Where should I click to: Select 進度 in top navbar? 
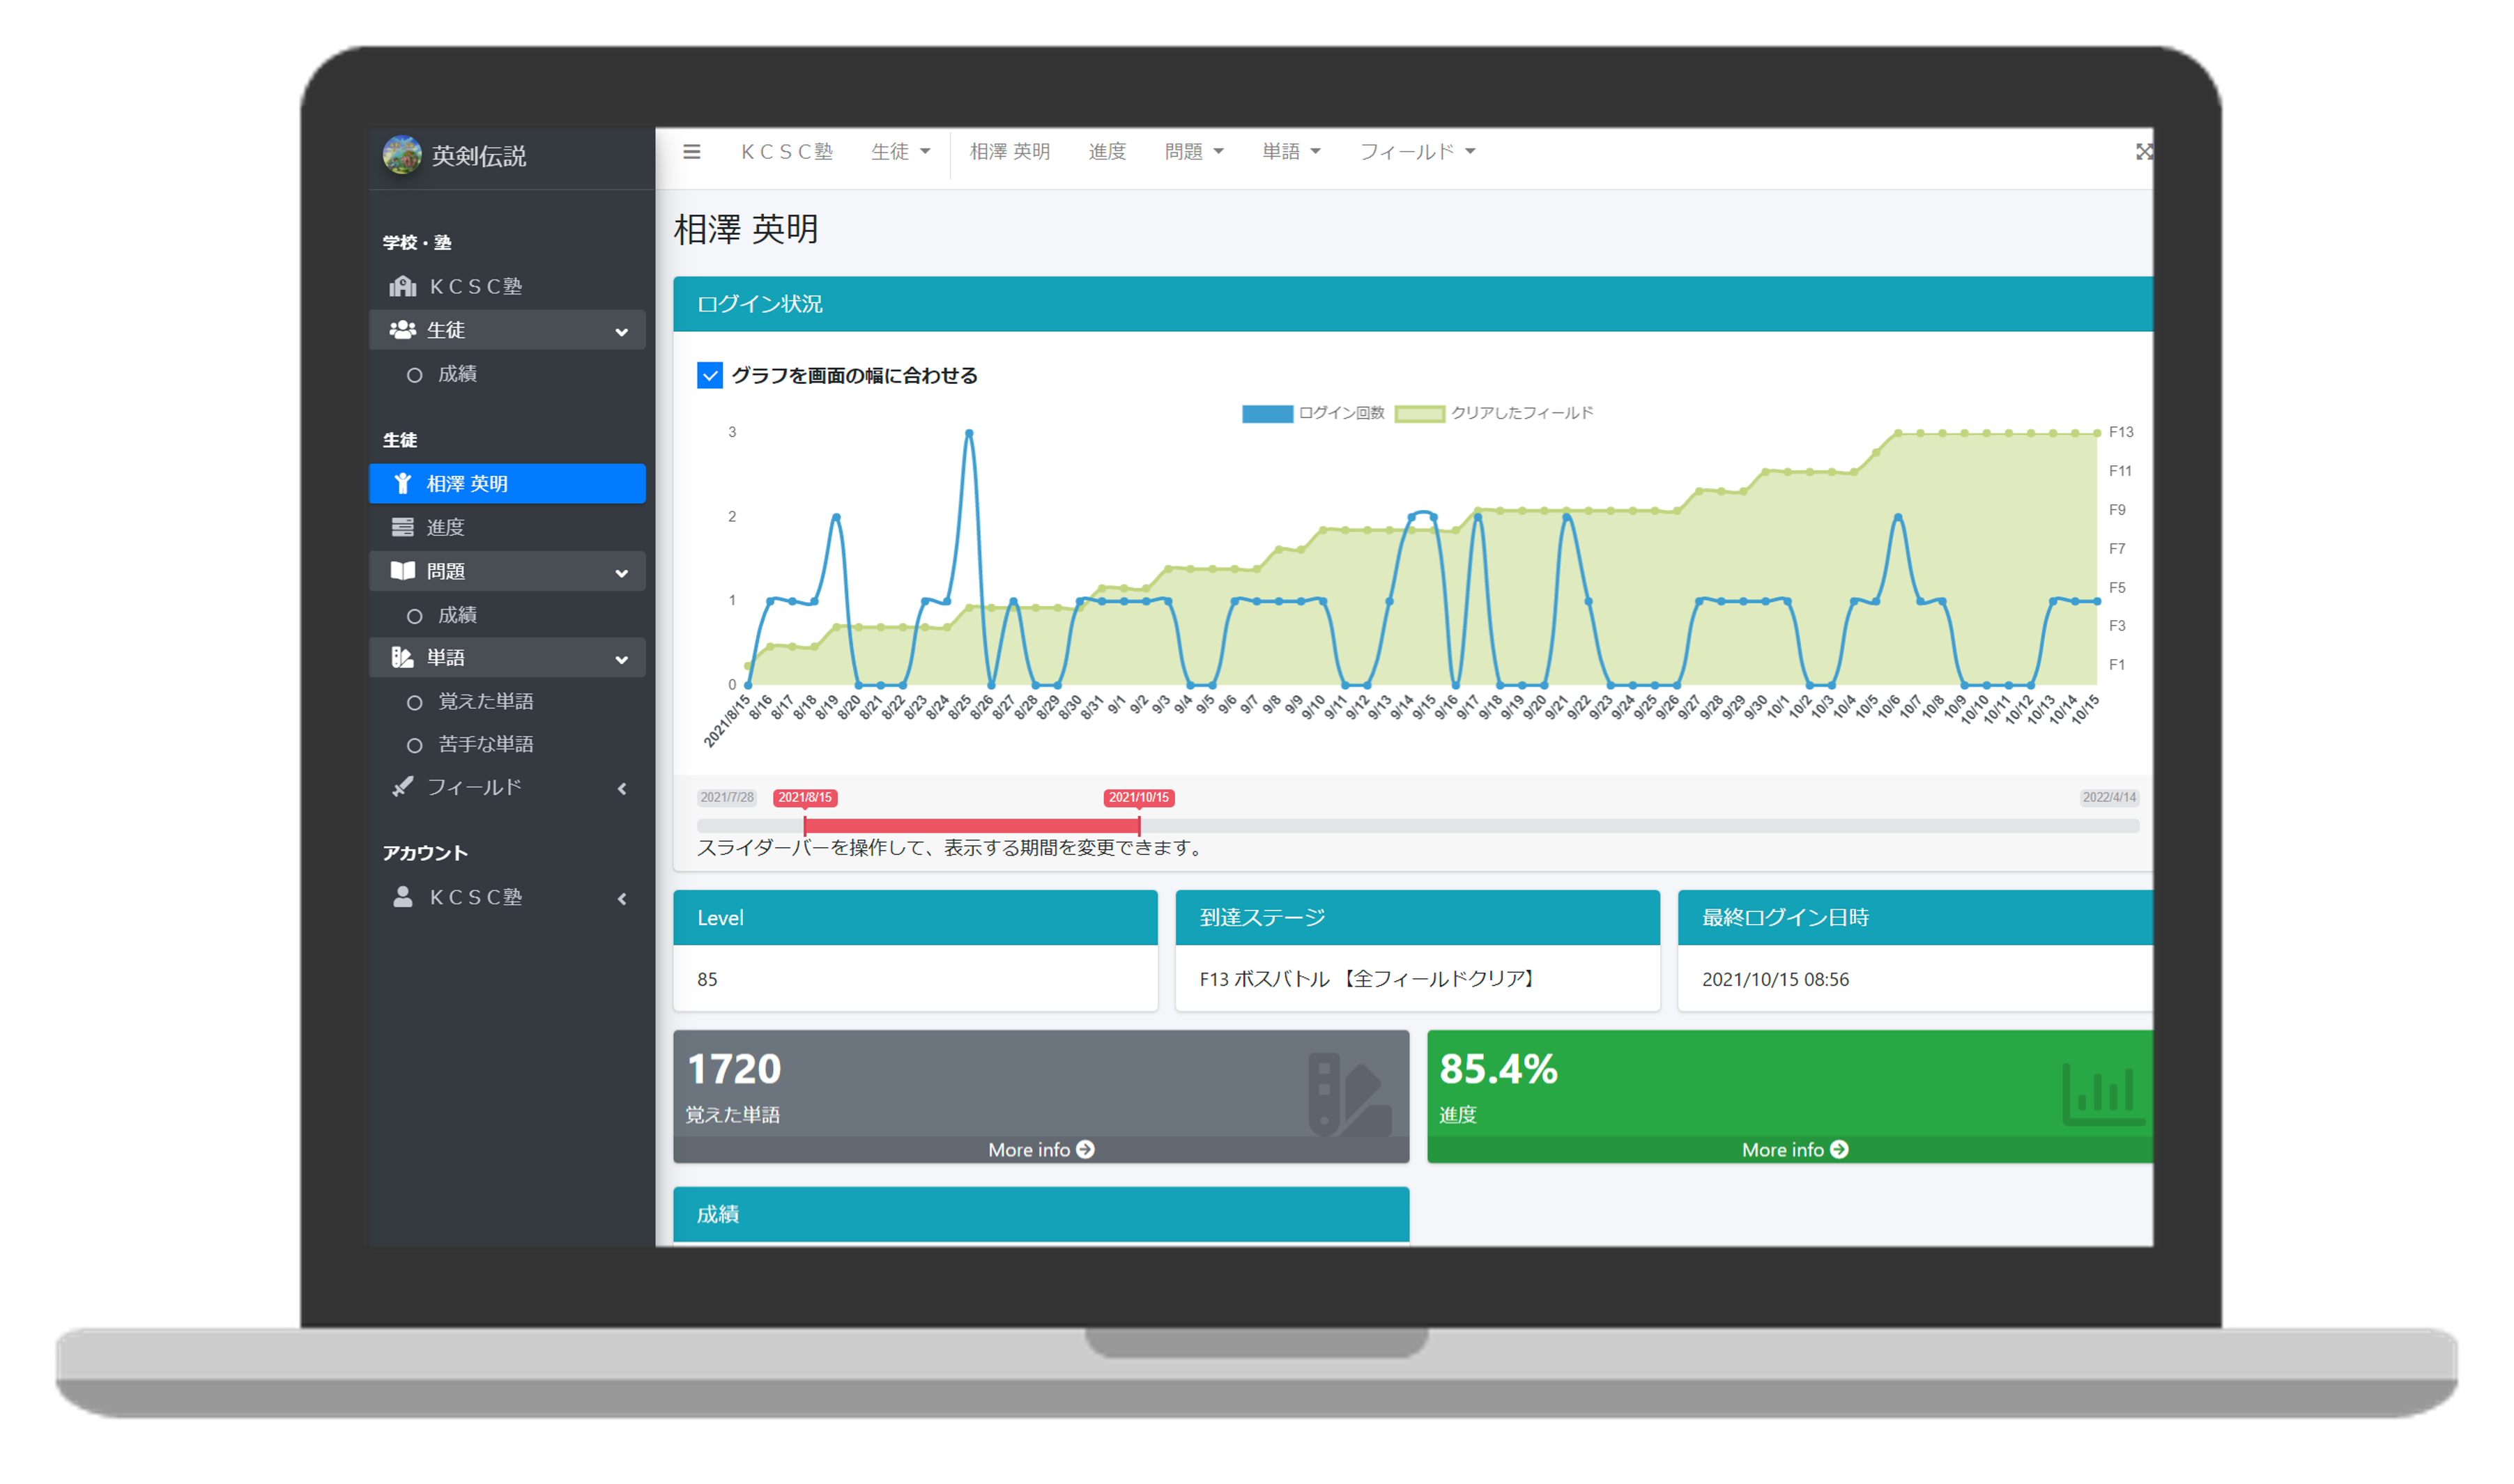pyautogui.click(x=1106, y=152)
